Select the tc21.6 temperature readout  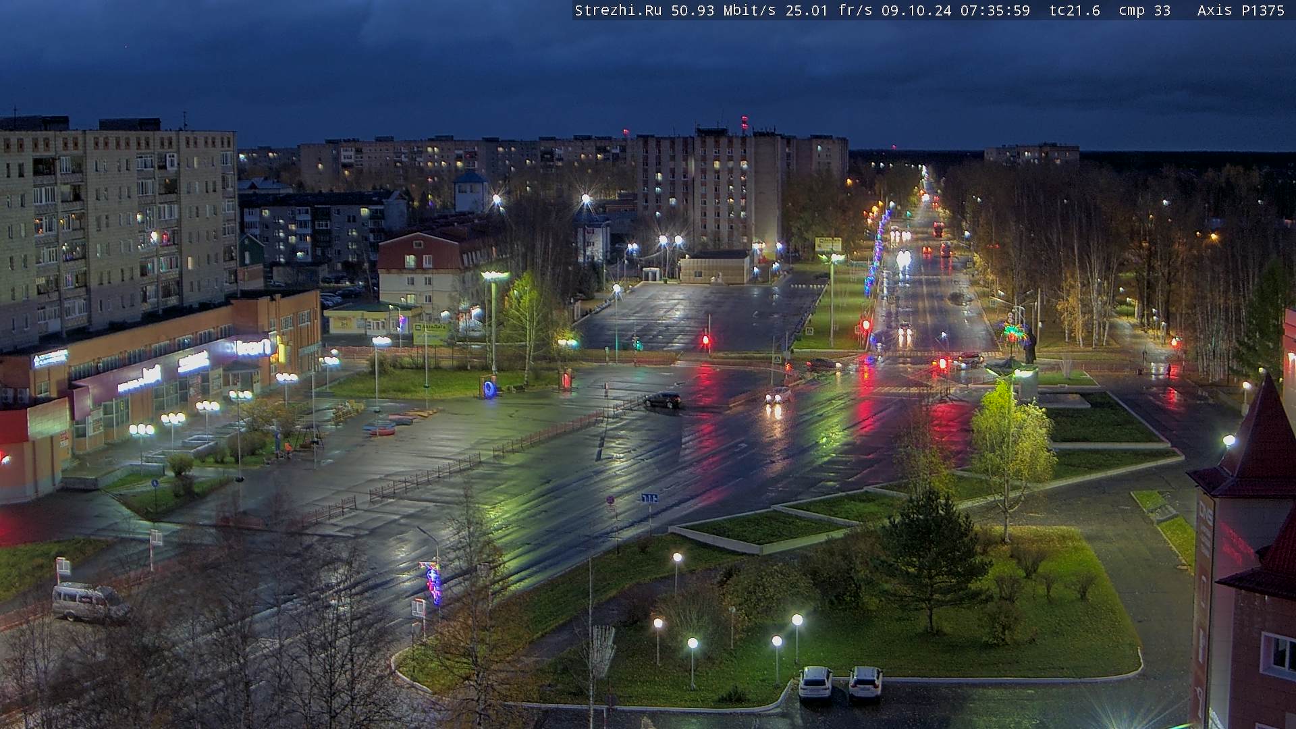coord(1075,10)
